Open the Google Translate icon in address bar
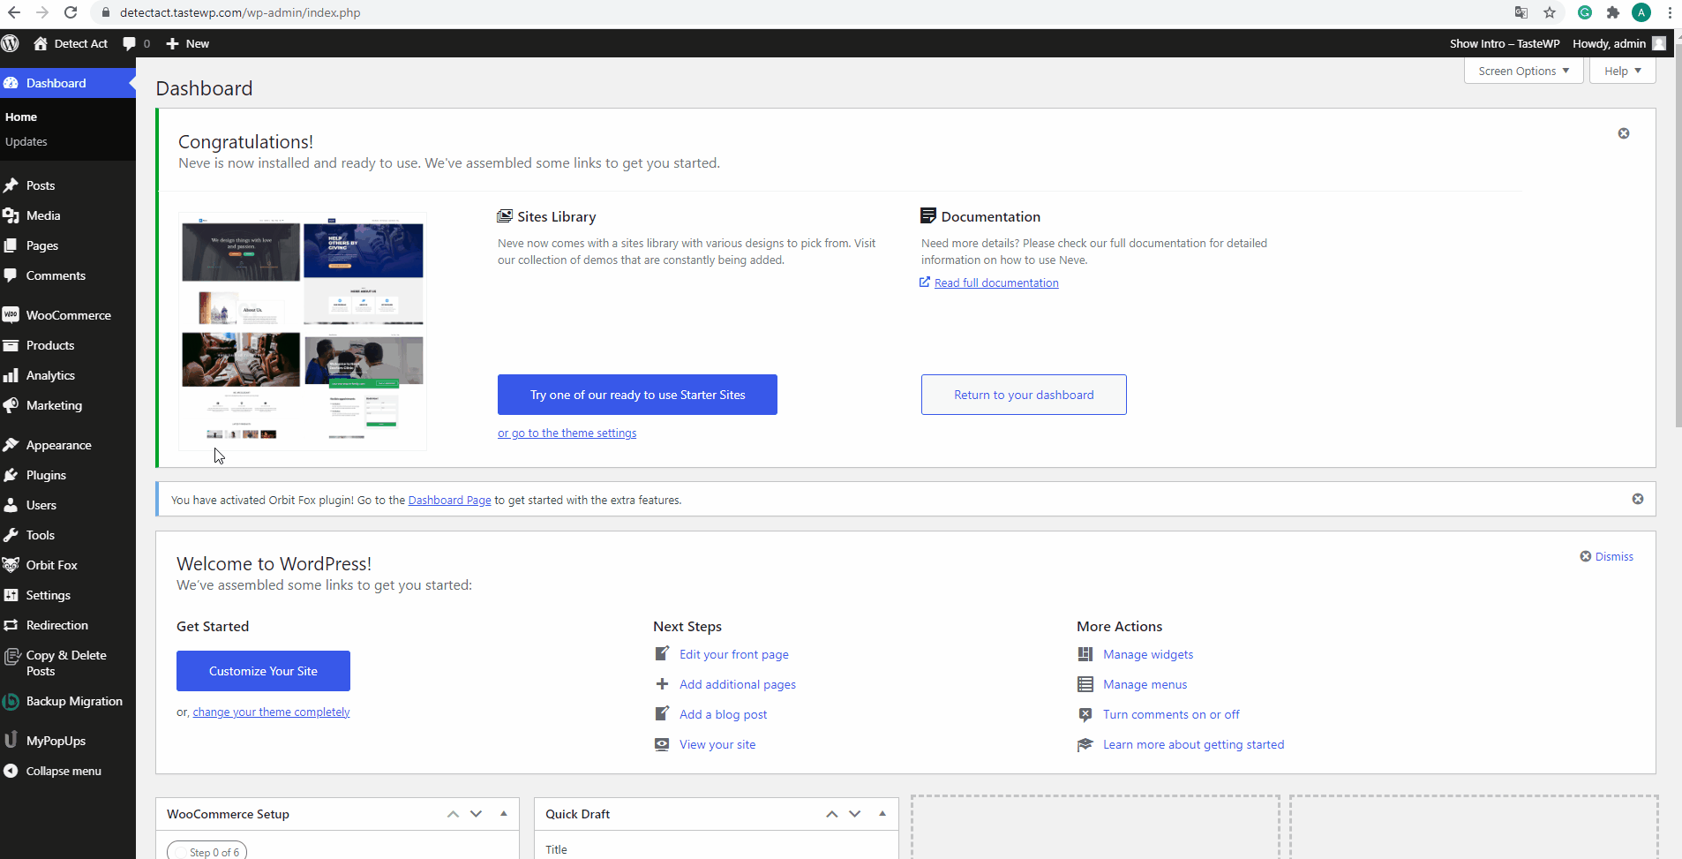 pos(1521,12)
